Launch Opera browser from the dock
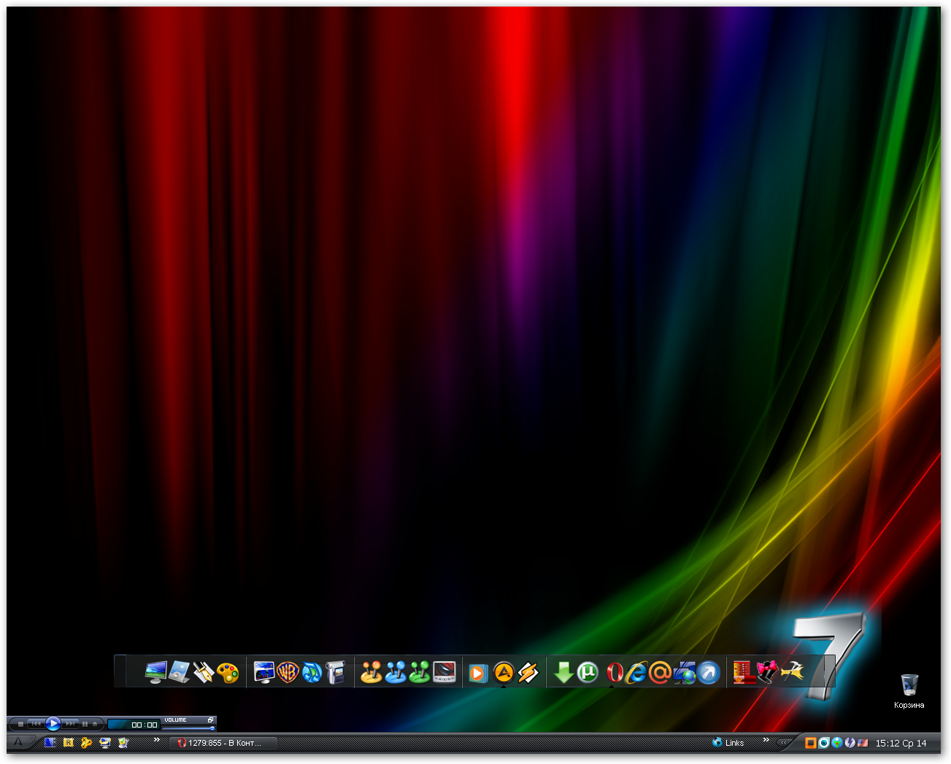951x764 pixels. click(616, 673)
